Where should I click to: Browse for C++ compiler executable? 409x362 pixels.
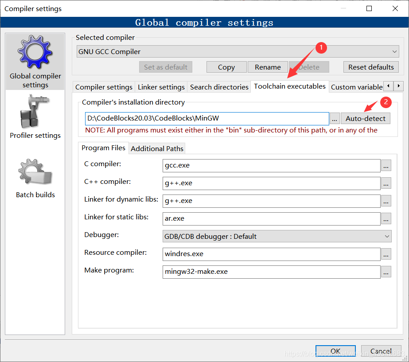coord(386,183)
